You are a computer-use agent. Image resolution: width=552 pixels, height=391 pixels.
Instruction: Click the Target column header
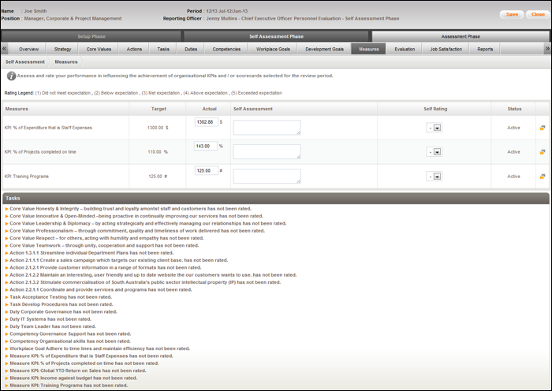[159, 109]
